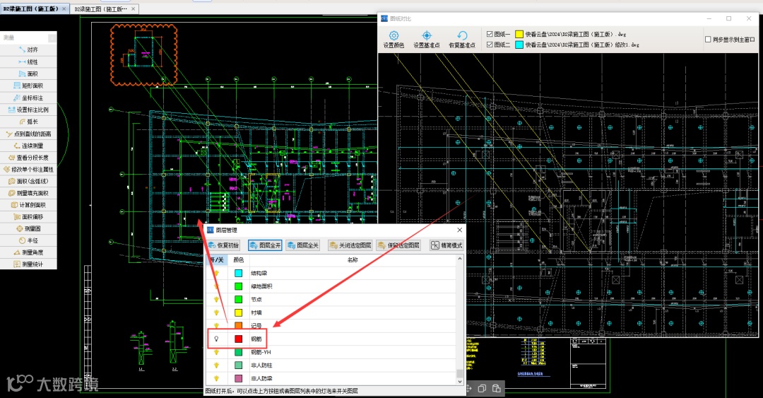The height and width of the screenshot is (398, 763).
Task: Close the first D2梁施工图 tab
Action: click(64, 9)
